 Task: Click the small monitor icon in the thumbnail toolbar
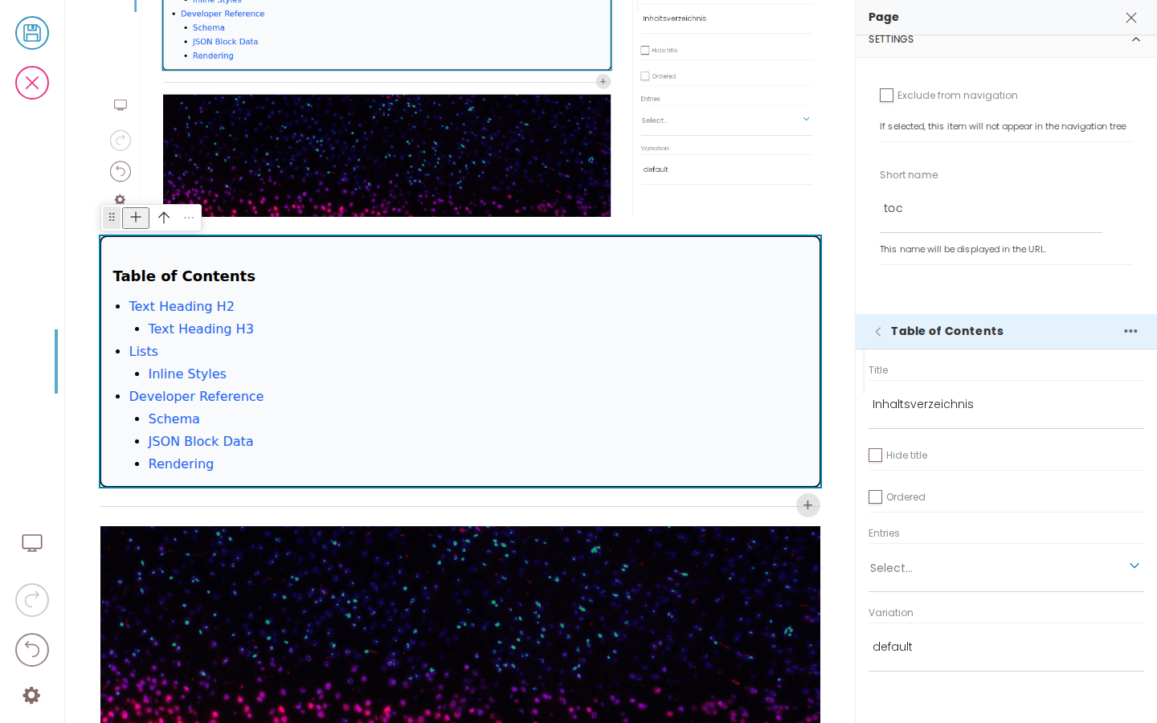121,105
